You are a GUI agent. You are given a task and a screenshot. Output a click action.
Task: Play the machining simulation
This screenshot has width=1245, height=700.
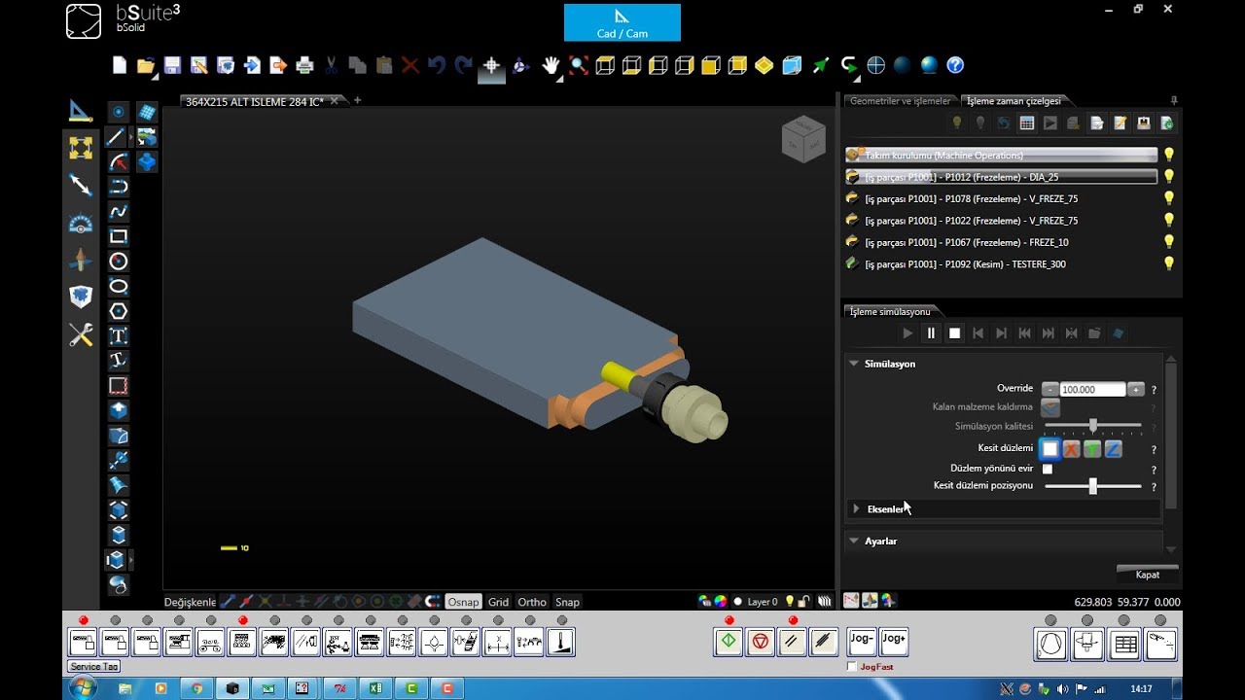coord(907,333)
